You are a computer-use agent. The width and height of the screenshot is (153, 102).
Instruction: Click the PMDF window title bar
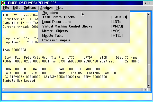pyautogui.click(x=74, y=3)
